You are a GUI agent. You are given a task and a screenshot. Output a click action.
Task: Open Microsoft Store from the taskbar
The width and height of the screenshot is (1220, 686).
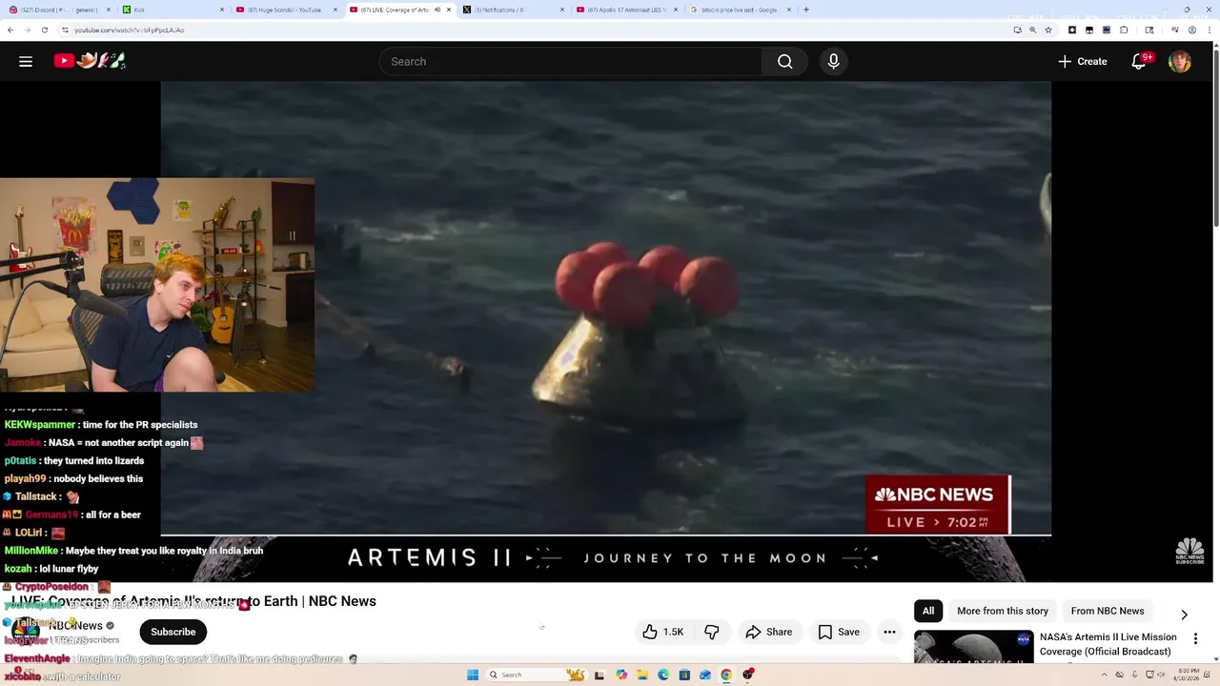684,675
